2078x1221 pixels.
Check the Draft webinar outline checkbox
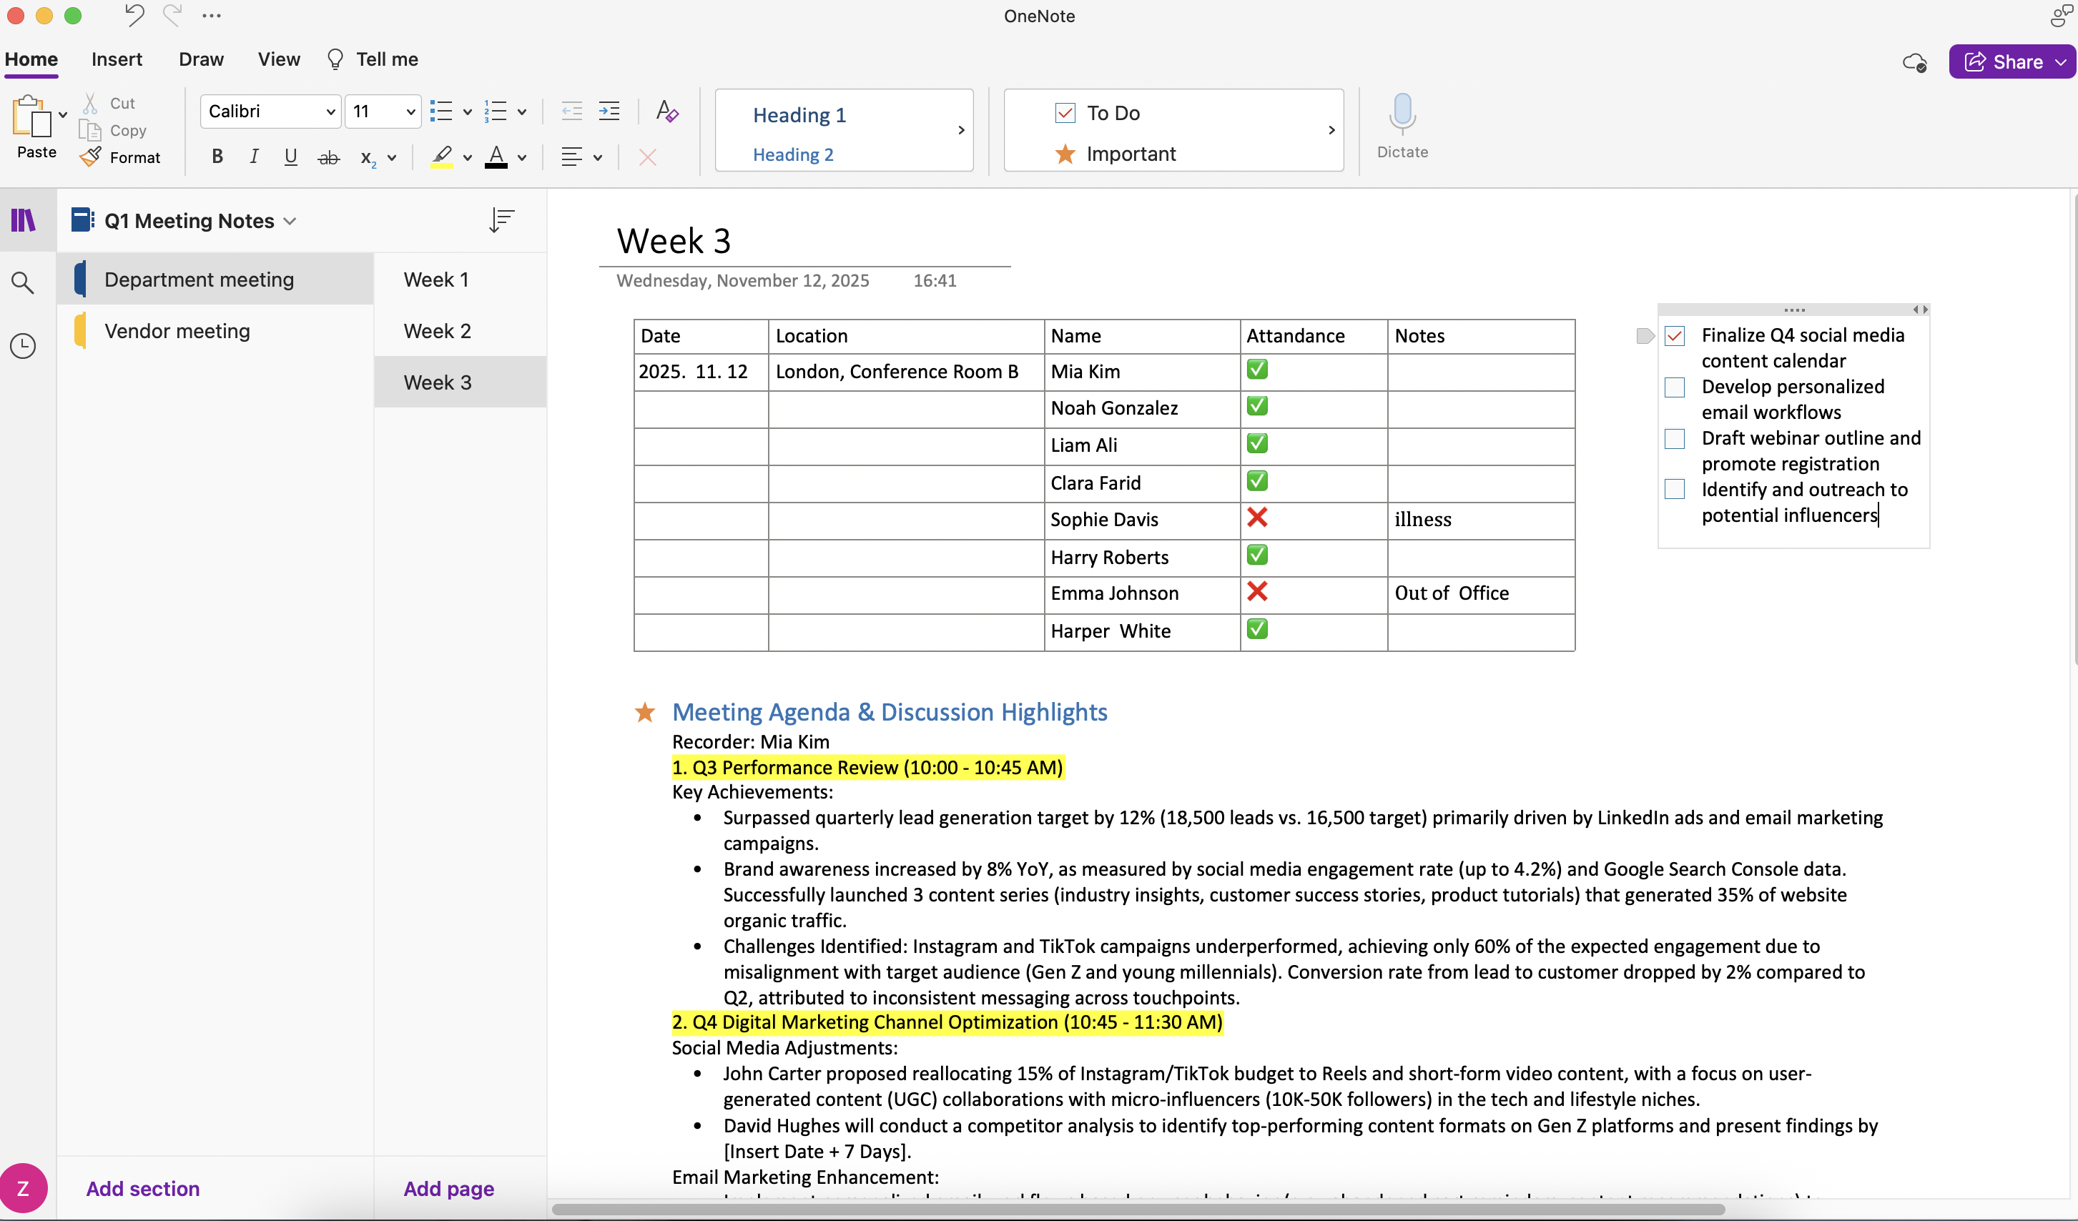1674,439
